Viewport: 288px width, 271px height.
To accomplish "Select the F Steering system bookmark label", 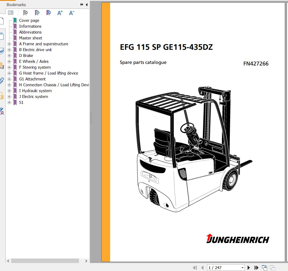I will (x=35, y=67).
